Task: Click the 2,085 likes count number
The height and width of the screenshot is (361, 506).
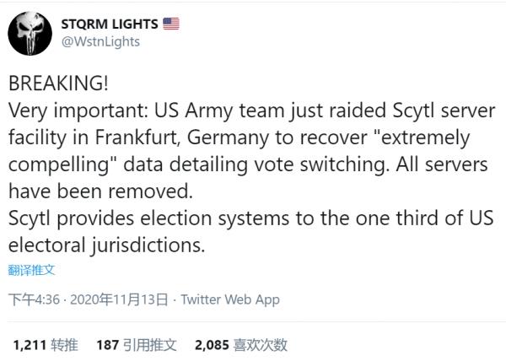Action: [212, 344]
